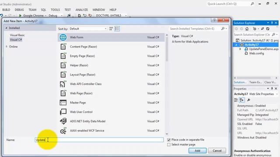The height and width of the screenshot is (157, 280).
Task: Click the template list scroll down arrow
Action: point(167,134)
